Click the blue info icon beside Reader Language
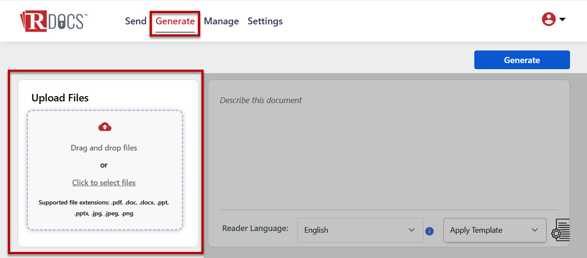The image size is (587, 258). (429, 231)
